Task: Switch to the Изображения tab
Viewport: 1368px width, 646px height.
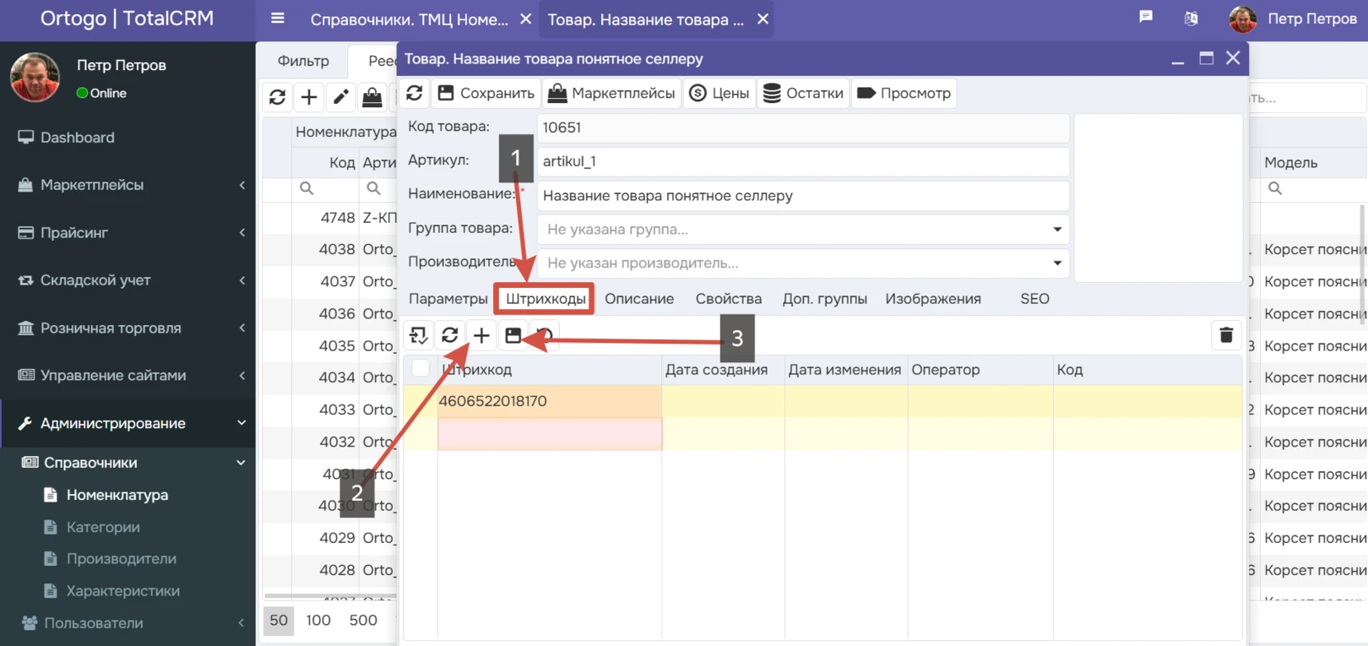Action: (933, 299)
